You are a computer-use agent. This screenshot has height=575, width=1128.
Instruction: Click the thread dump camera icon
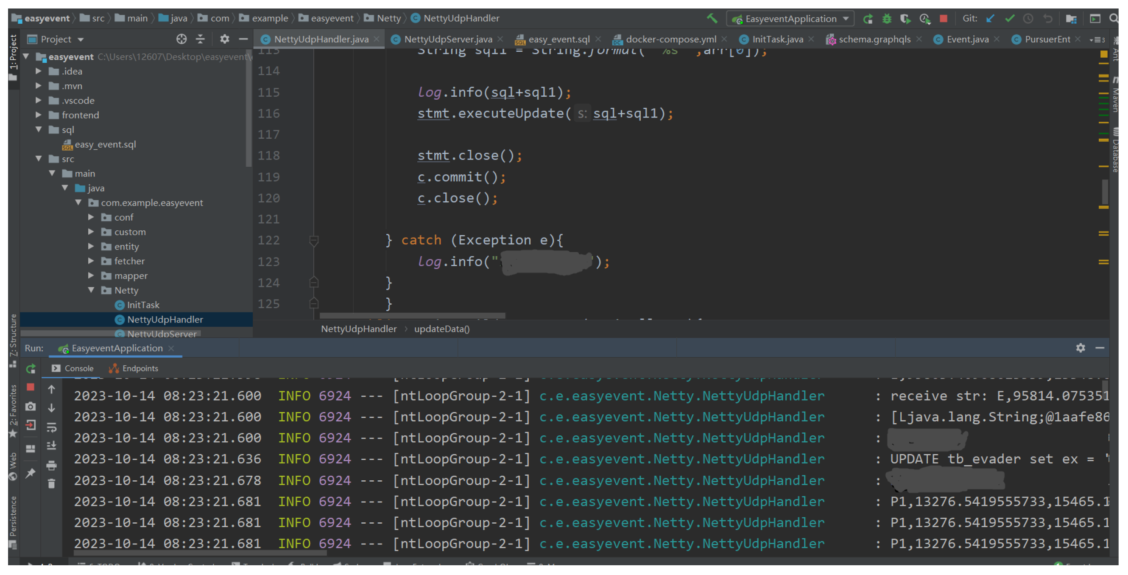30,406
